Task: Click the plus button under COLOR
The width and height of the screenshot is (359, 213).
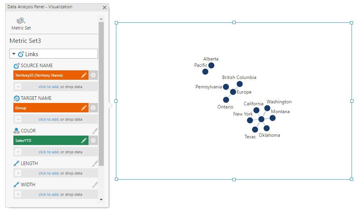Action: (18, 152)
